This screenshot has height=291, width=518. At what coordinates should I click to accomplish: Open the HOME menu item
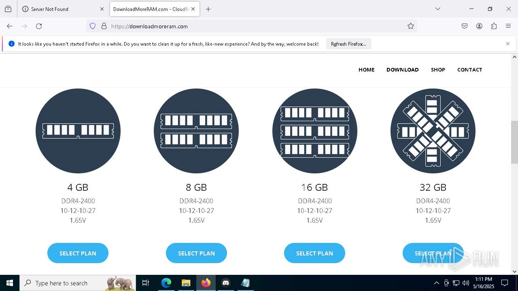[x=367, y=70]
